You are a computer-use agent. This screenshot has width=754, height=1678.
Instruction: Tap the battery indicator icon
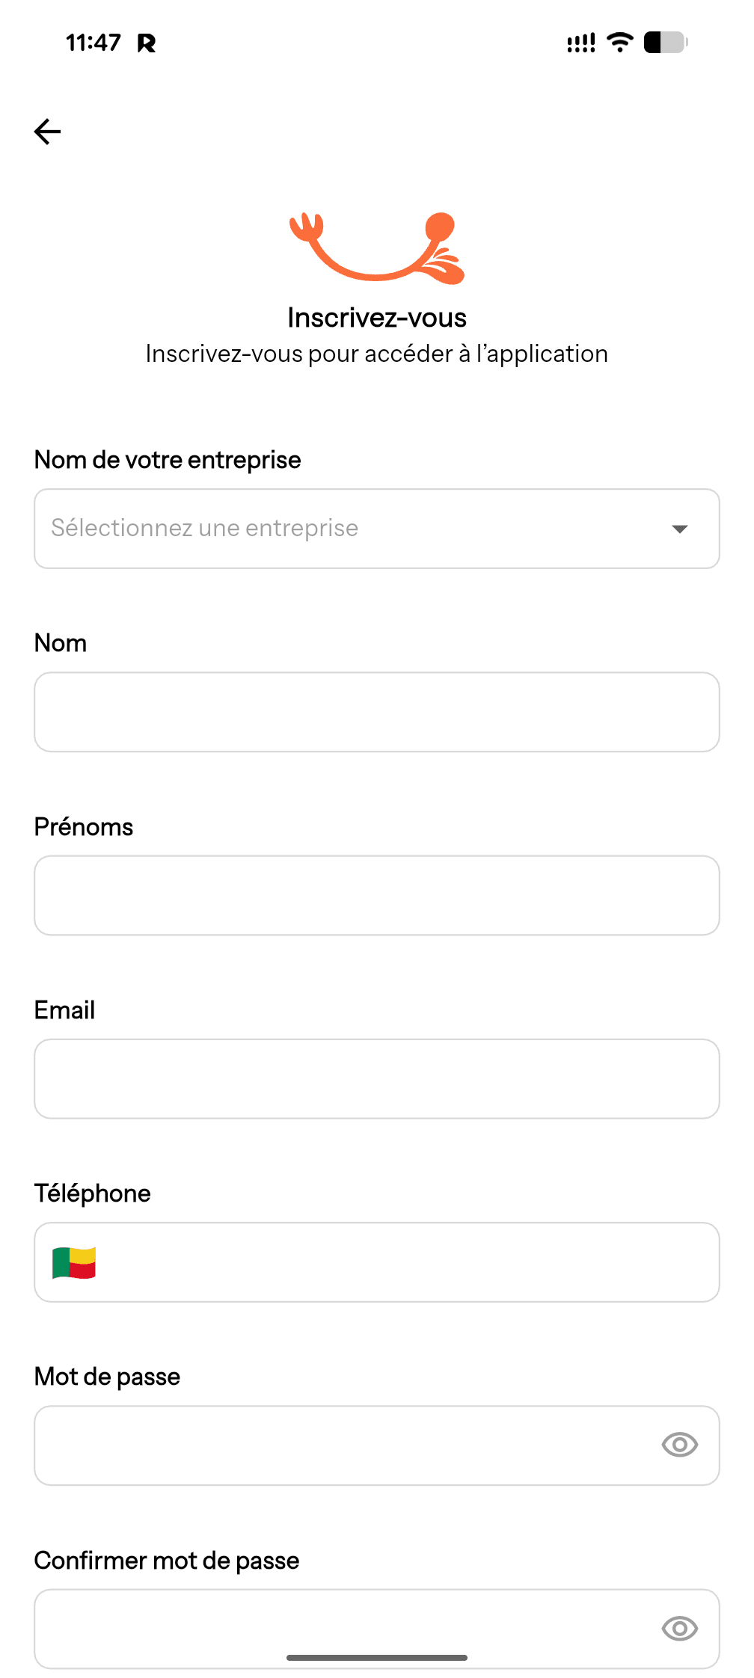[665, 43]
